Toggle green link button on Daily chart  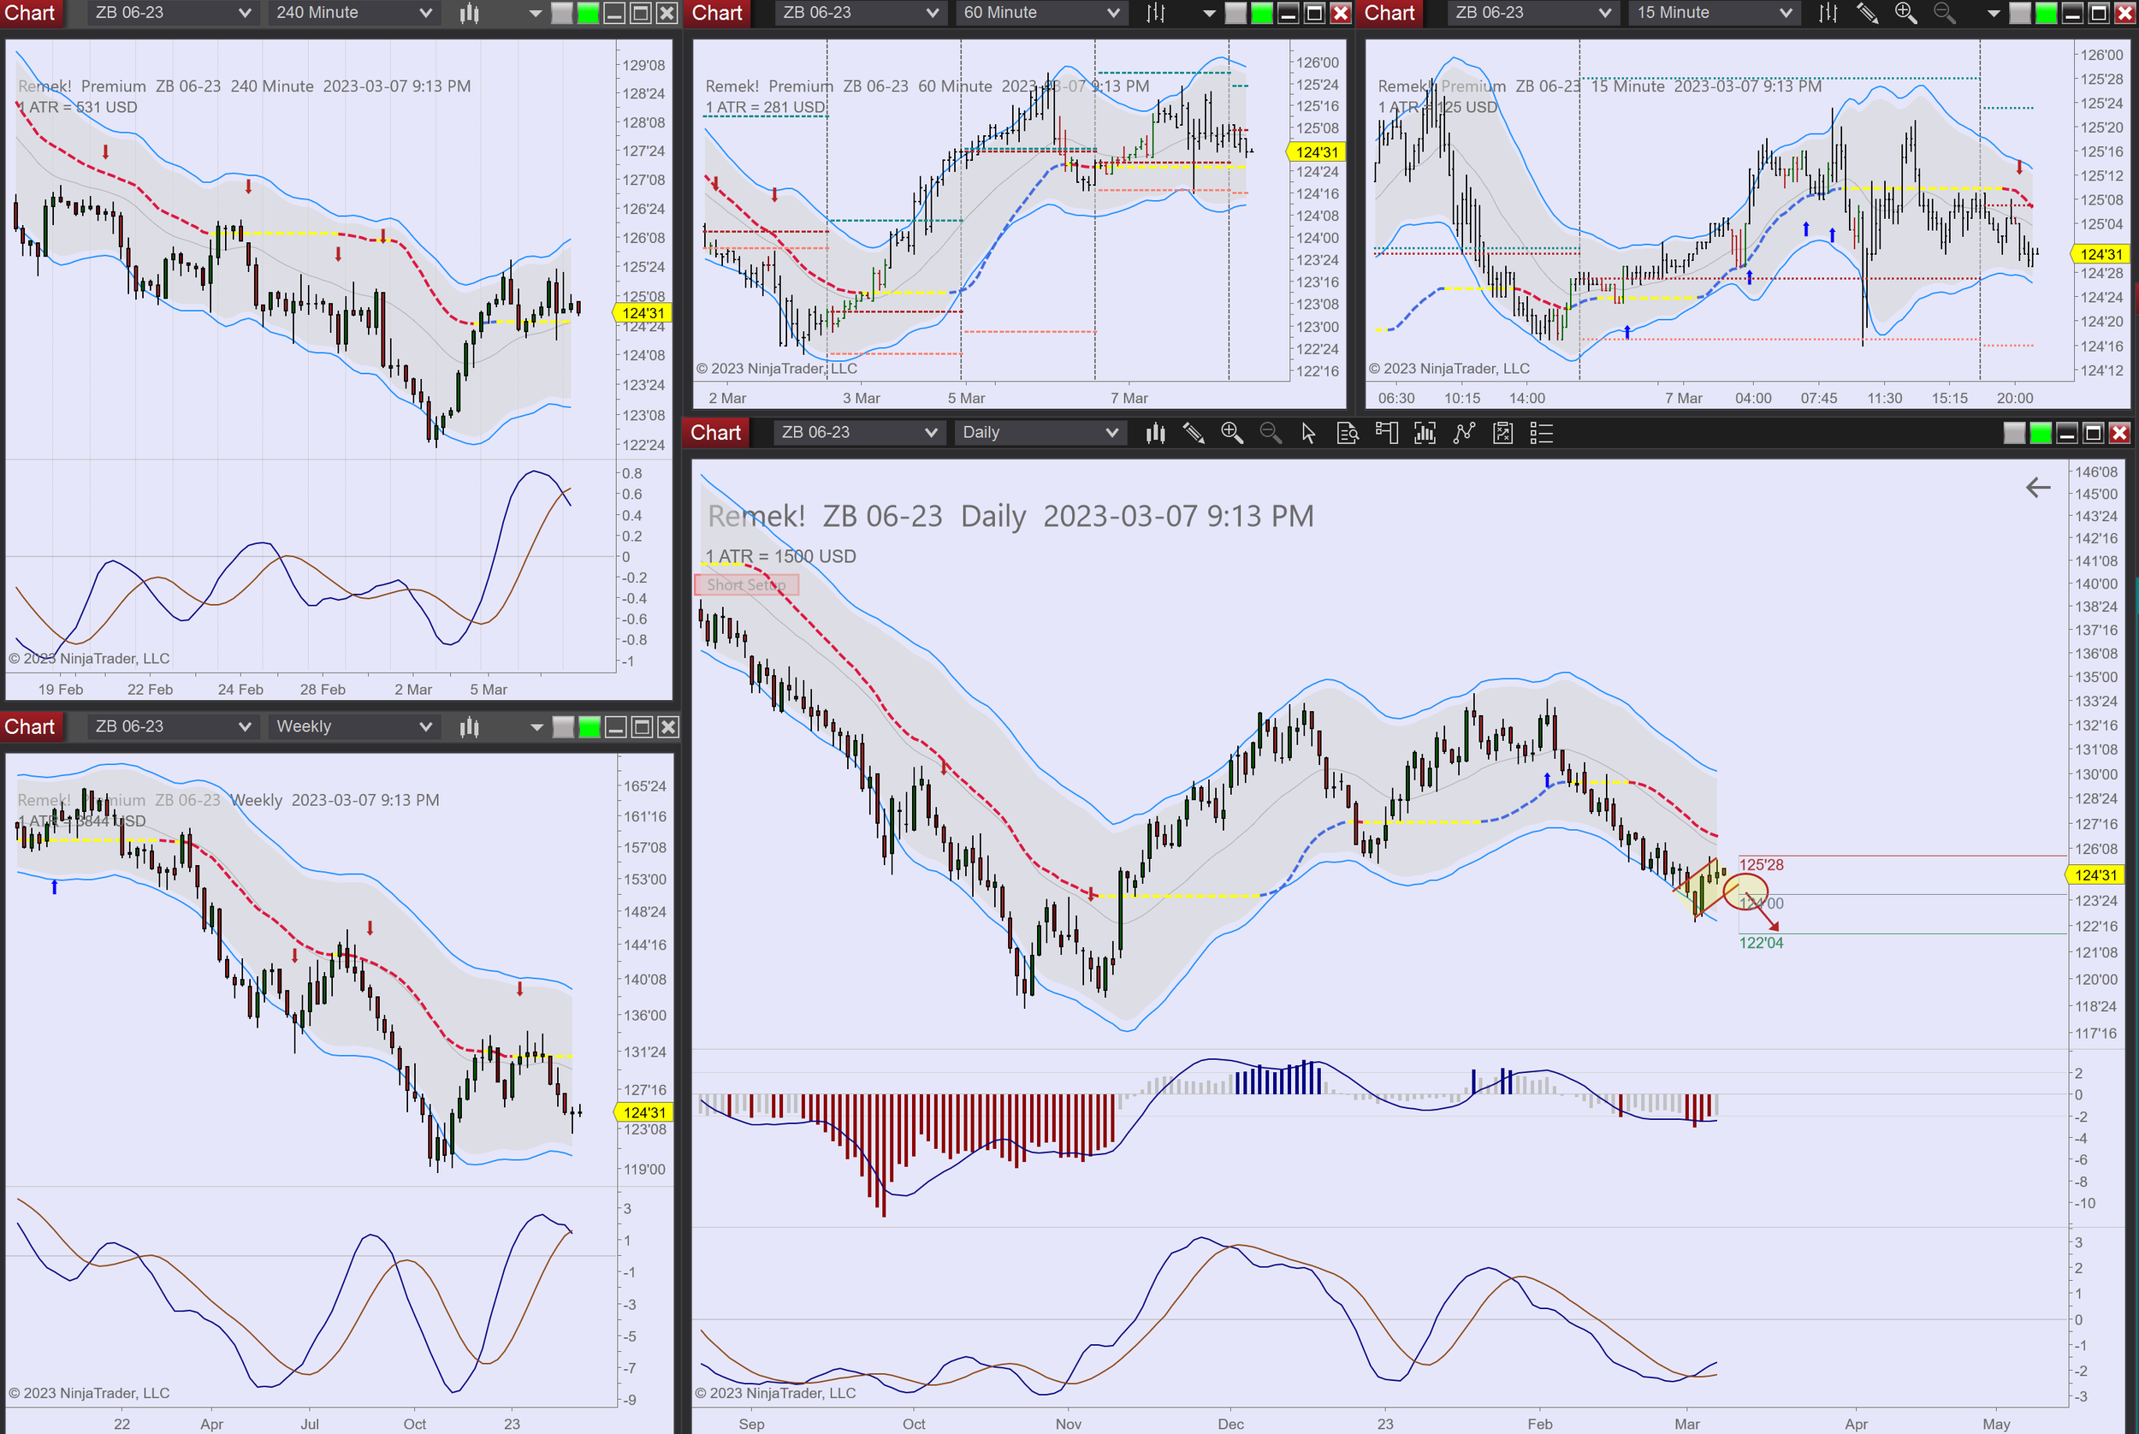click(x=2041, y=433)
